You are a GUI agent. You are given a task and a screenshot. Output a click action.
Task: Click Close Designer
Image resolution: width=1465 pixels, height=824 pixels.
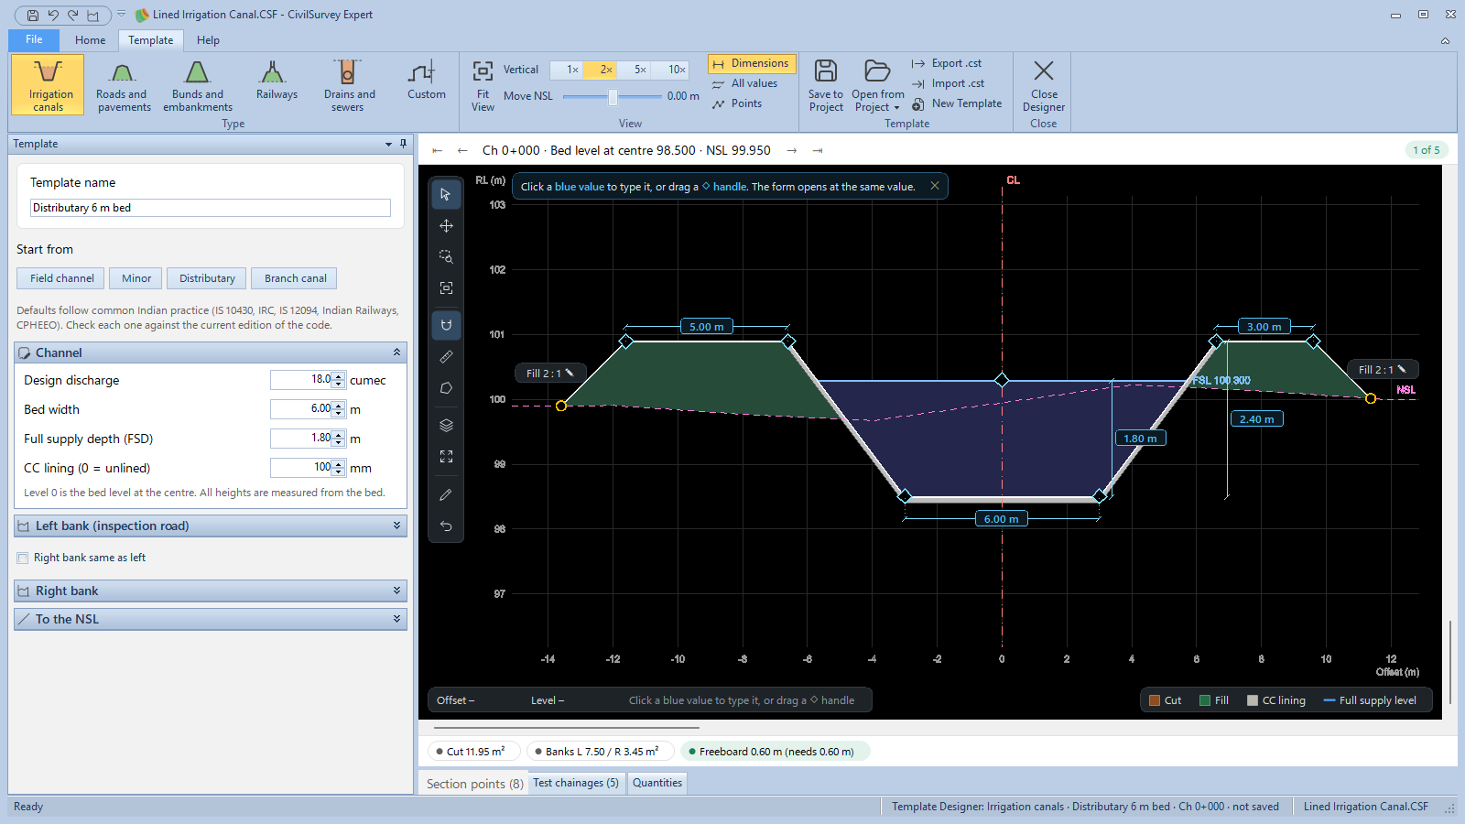pos(1044,86)
